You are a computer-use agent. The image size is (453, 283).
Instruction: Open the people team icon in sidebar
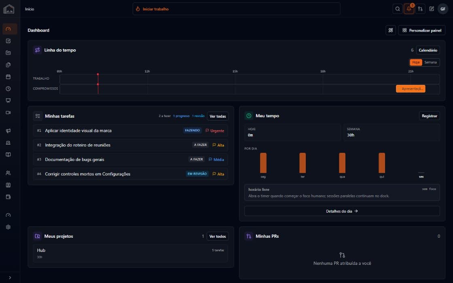click(8, 173)
